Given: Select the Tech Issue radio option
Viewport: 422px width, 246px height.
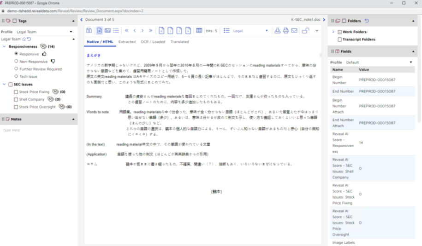Looking at the screenshot, I should [17, 76].
